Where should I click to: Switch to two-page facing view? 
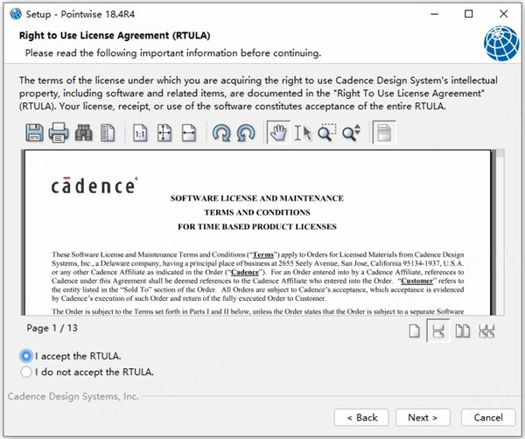pyautogui.click(x=463, y=331)
